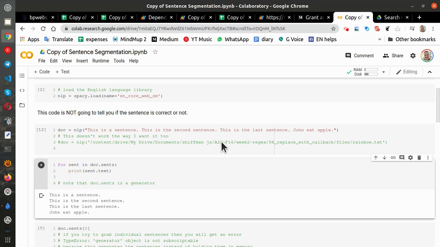
Task: View RAM and Disk usage bars
Action: pos(366,72)
